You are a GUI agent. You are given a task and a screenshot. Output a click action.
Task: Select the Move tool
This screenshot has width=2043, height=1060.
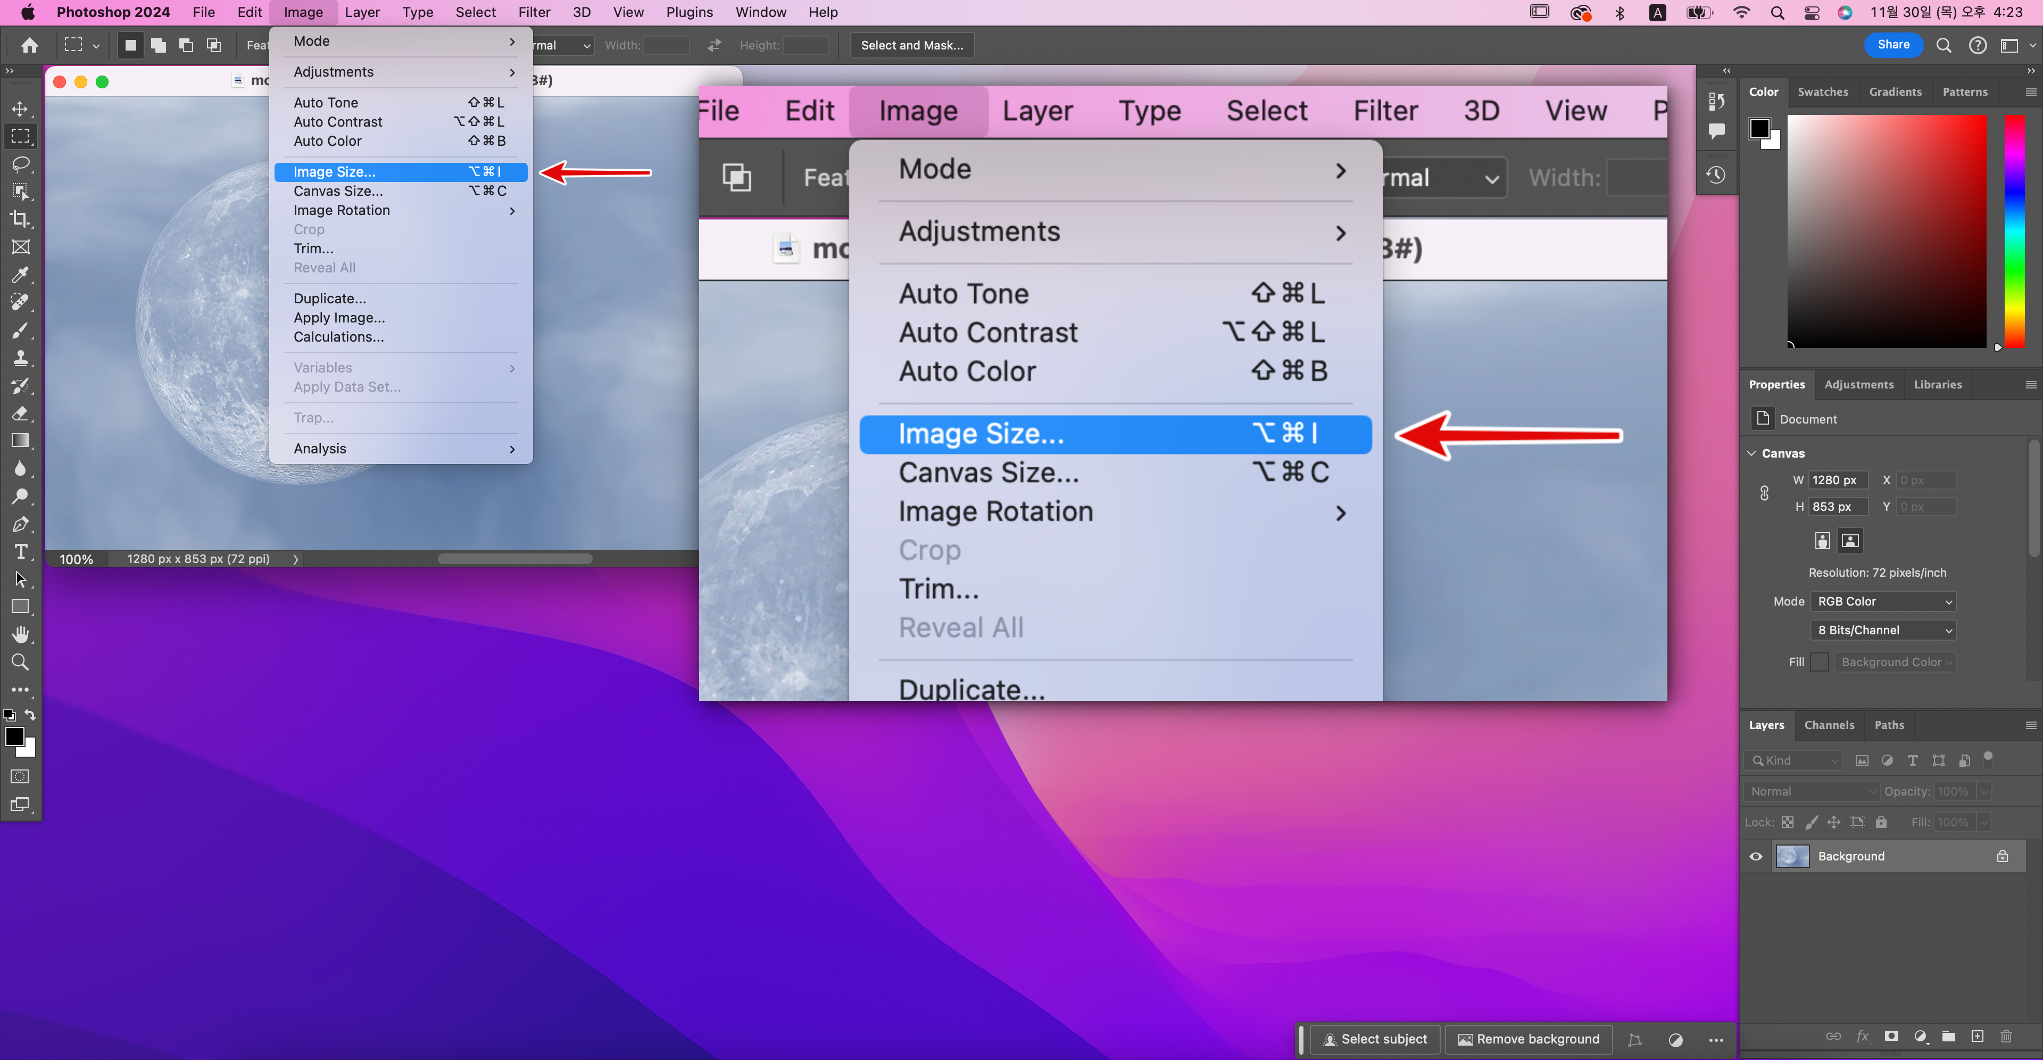coord(20,109)
